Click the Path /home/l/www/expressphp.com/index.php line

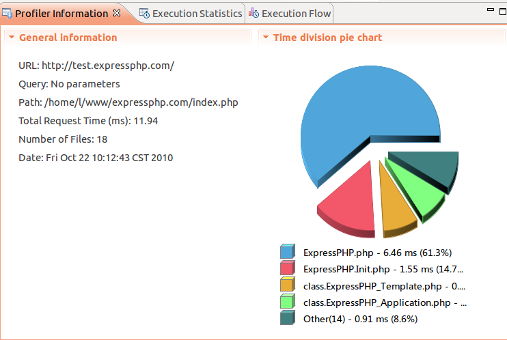coord(128,102)
